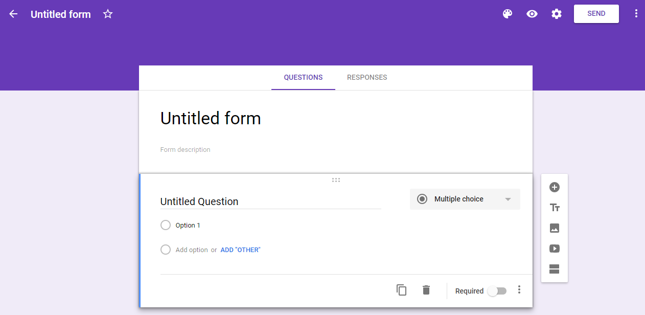Open the form settings gear
Screen dimensions: 645x315
[557, 14]
